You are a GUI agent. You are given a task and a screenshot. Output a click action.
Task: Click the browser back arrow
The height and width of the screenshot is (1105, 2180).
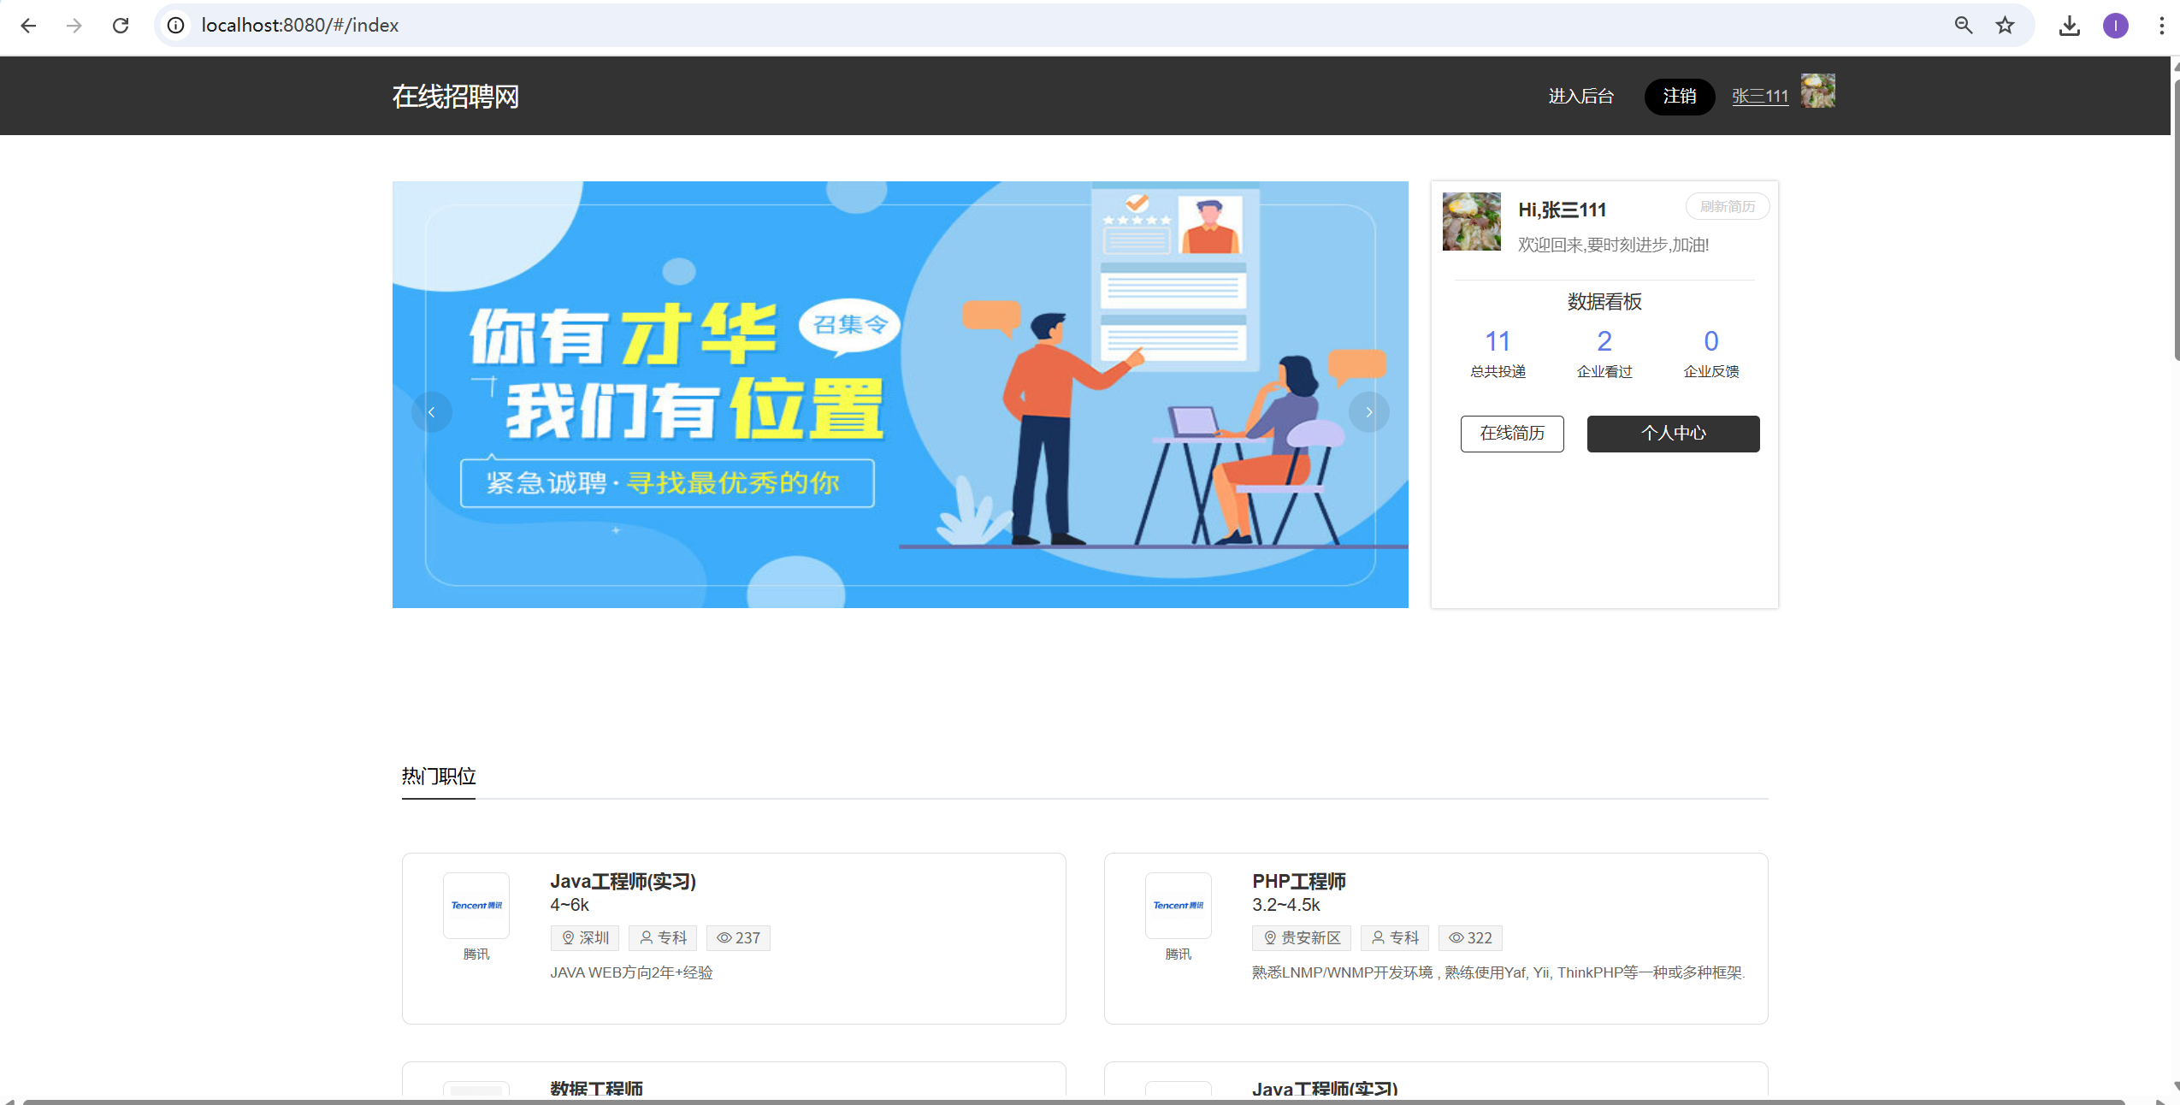28,26
